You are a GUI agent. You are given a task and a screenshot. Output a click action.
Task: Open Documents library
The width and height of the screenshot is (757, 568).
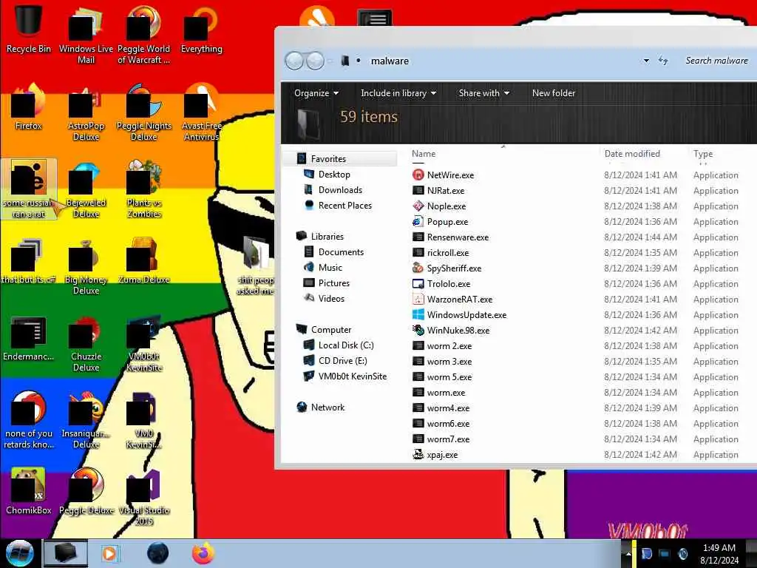tap(341, 251)
